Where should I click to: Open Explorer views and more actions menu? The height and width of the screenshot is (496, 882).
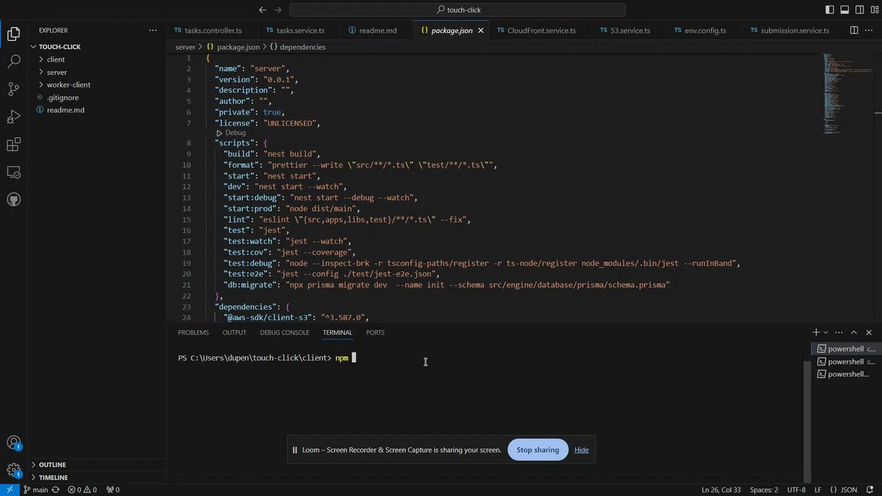click(153, 30)
